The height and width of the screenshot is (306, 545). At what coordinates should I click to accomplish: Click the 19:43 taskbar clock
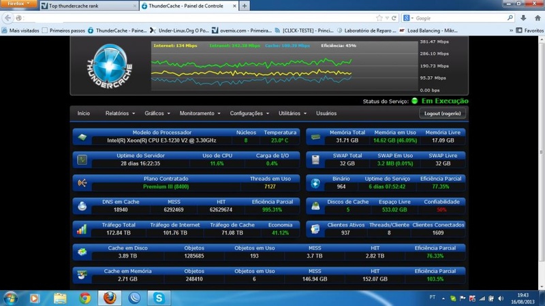click(x=523, y=295)
